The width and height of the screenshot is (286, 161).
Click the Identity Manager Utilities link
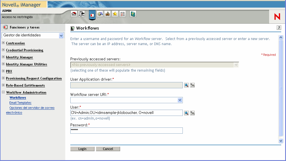(26, 64)
